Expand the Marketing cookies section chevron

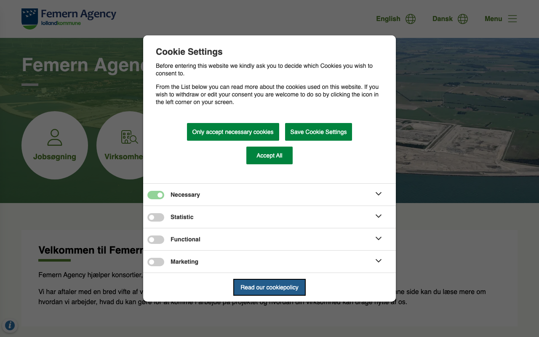tap(379, 261)
